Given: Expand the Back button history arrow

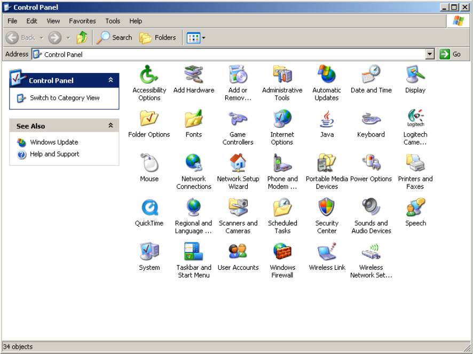Looking at the screenshot, I should tap(42, 38).
